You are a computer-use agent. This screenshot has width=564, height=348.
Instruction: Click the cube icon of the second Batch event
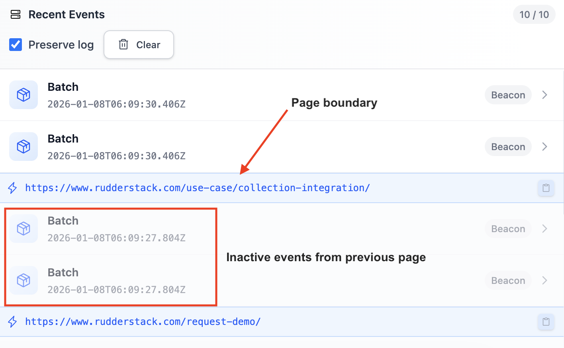[23, 147]
